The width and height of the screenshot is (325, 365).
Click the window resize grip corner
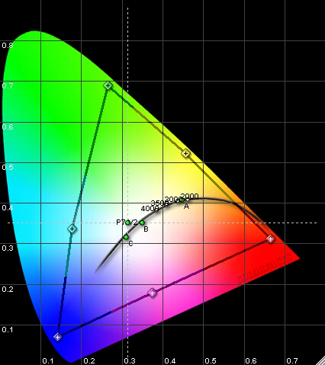320,360
